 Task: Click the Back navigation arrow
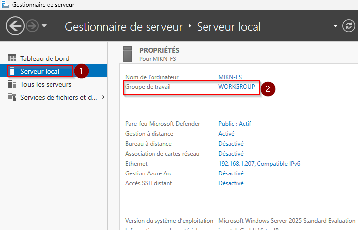click(15, 26)
